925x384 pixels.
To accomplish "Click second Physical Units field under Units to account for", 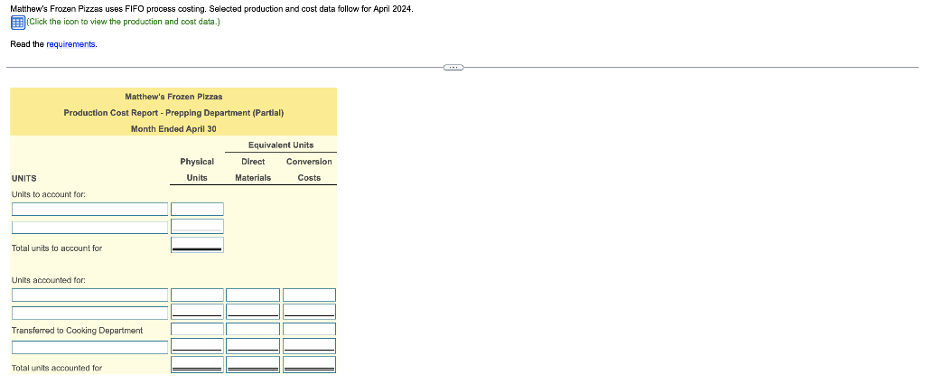I will pyautogui.click(x=197, y=227).
